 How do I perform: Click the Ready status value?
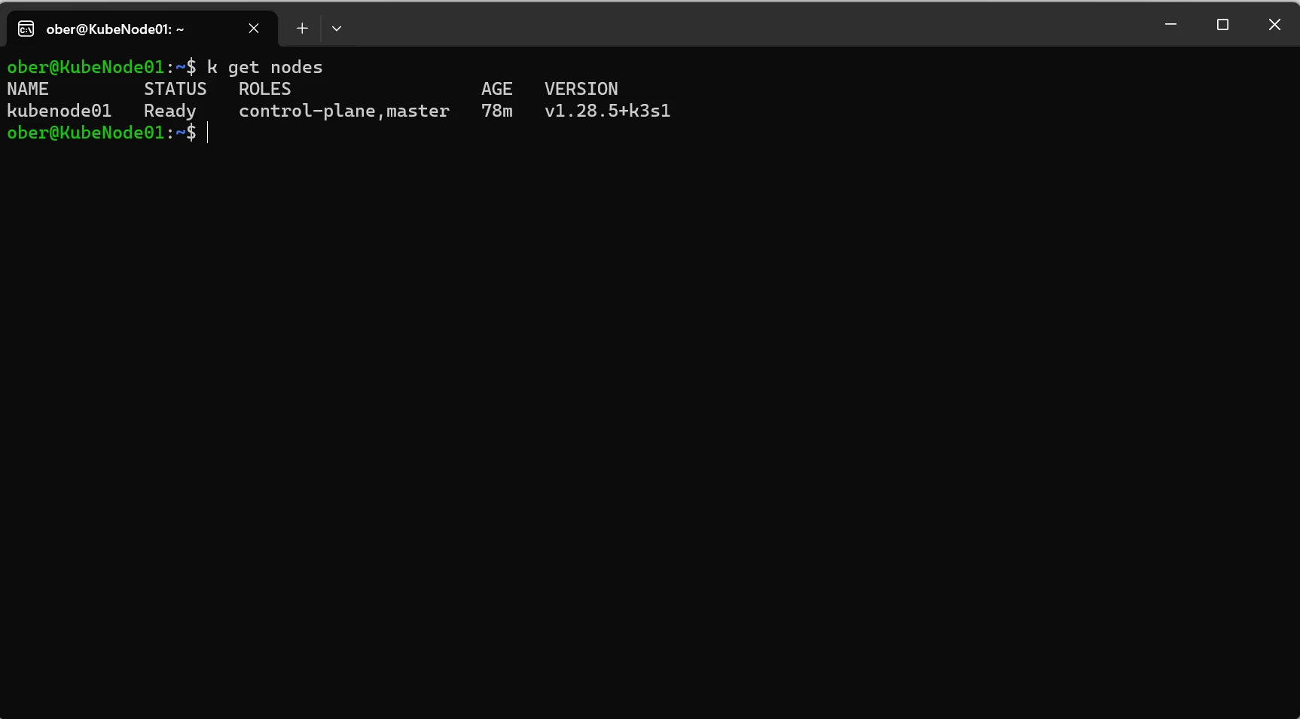170,111
